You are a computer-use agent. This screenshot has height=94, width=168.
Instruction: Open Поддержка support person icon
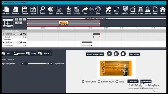click(x=148, y=10)
